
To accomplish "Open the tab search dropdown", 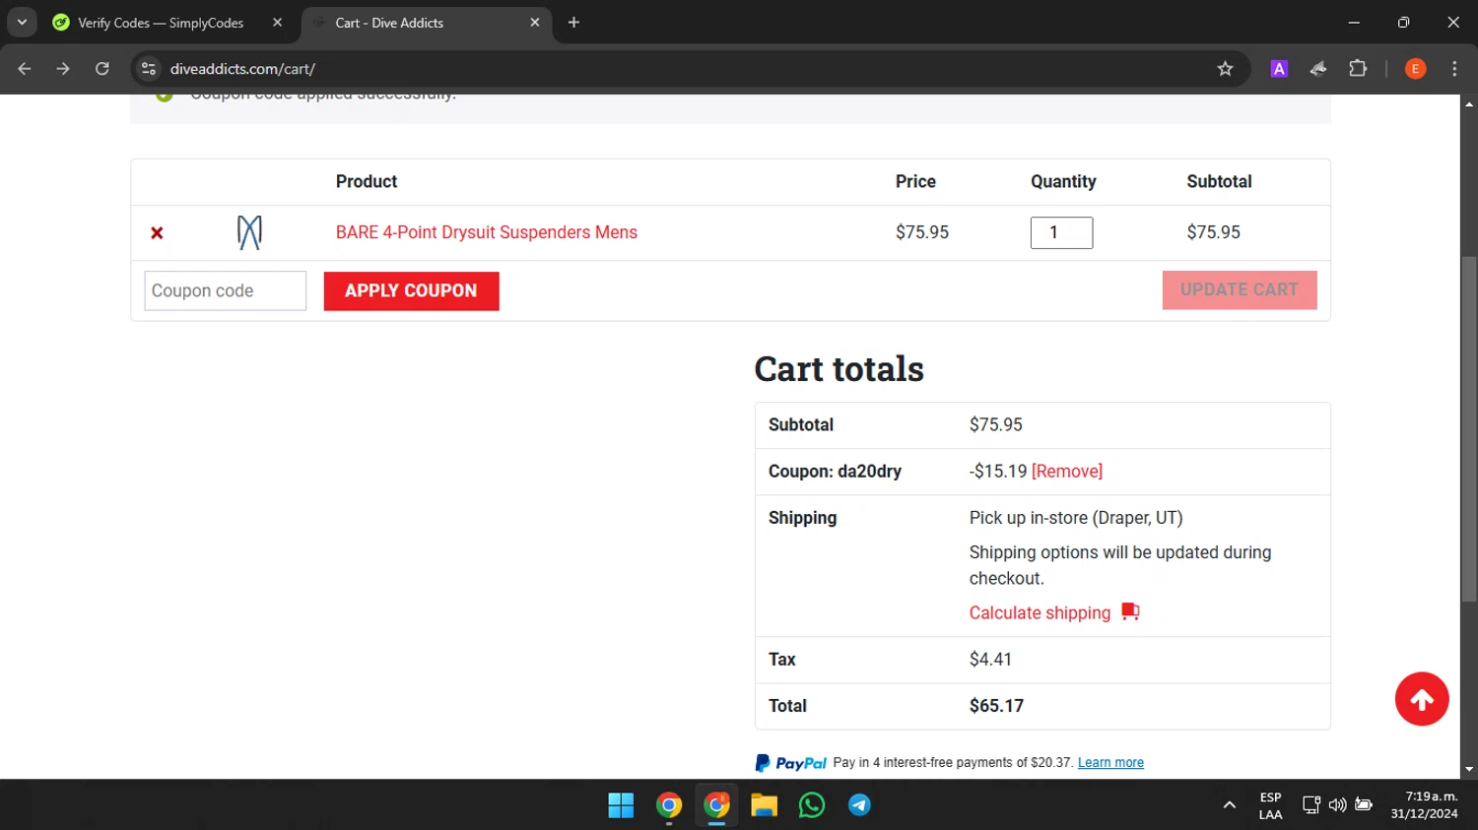I will pyautogui.click(x=22, y=23).
